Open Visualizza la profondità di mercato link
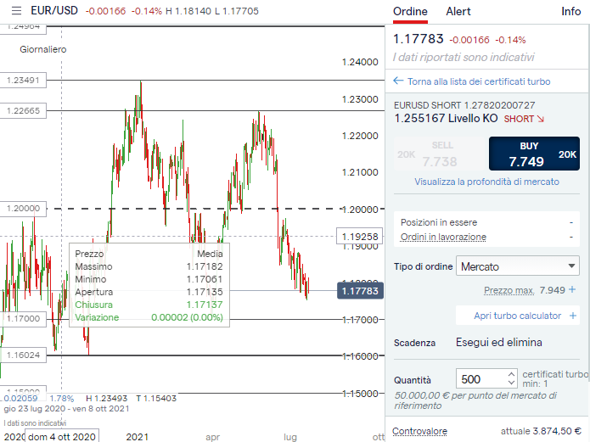 [x=486, y=182]
